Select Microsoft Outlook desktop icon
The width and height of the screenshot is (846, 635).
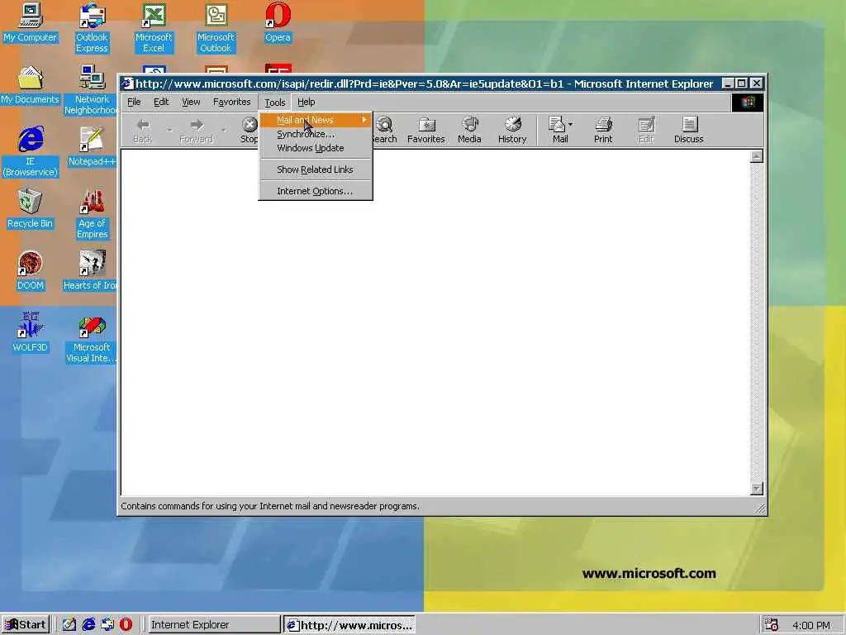click(x=216, y=28)
